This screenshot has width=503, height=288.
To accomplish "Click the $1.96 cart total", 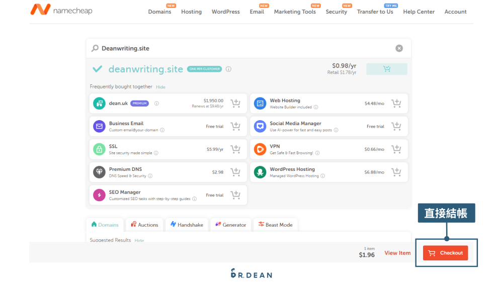I will click(367, 255).
